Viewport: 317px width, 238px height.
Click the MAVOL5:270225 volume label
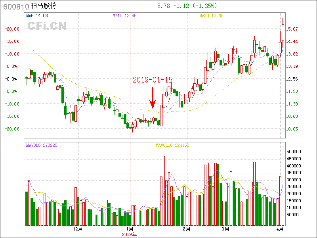click(x=42, y=145)
